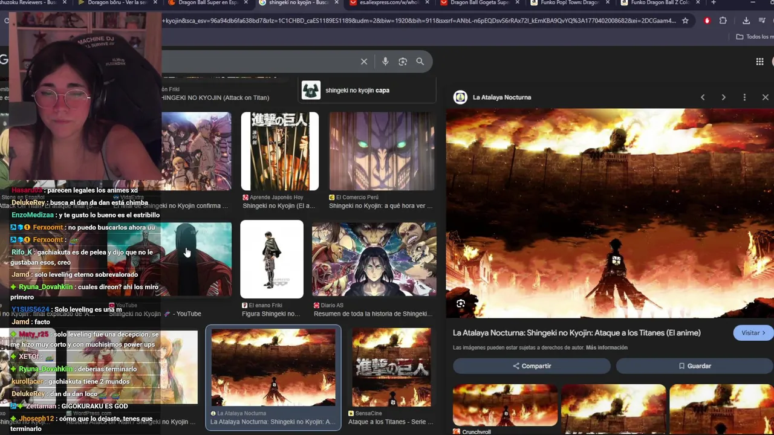Click the Compartir button
Viewport: 774px width, 435px height.
click(532, 366)
